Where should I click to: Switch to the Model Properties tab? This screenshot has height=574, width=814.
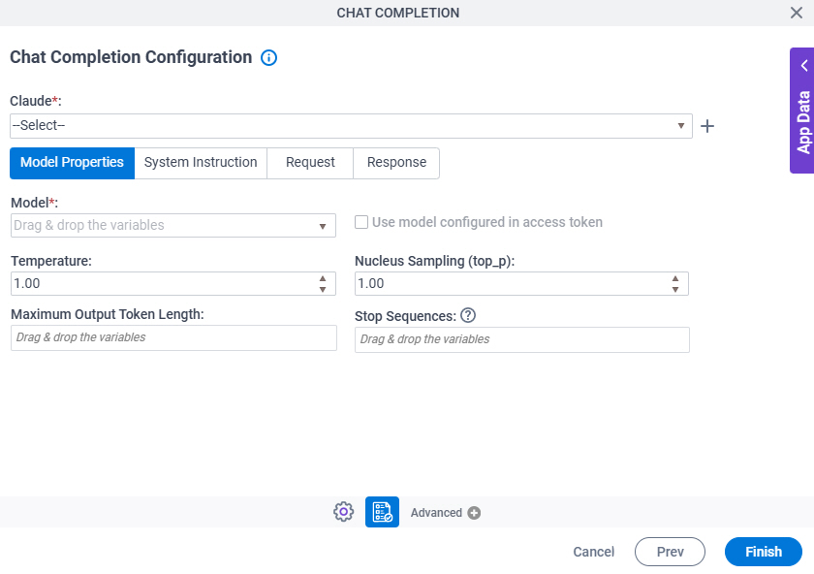click(x=72, y=163)
